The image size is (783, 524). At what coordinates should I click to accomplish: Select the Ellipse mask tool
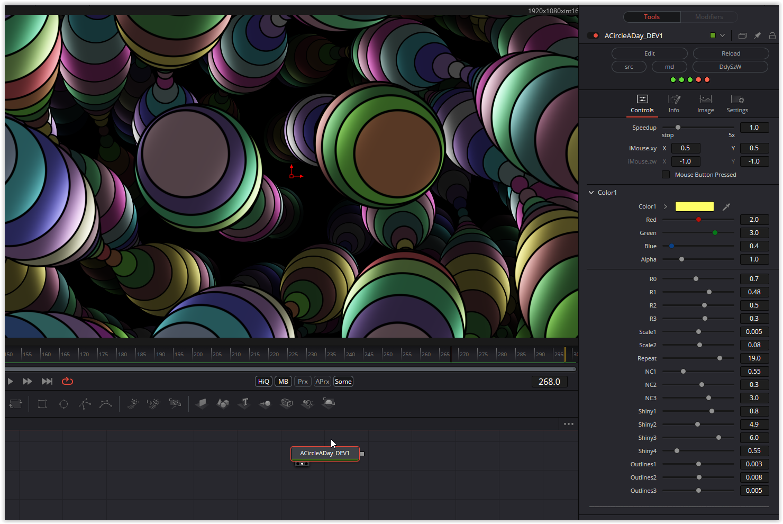[x=63, y=404]
